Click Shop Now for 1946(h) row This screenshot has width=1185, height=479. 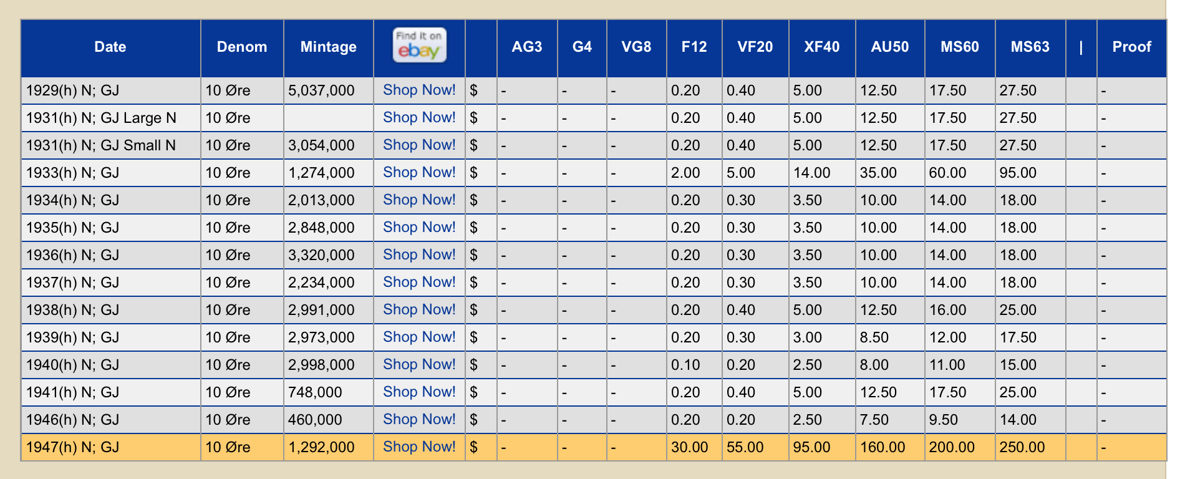click(419, 419)
